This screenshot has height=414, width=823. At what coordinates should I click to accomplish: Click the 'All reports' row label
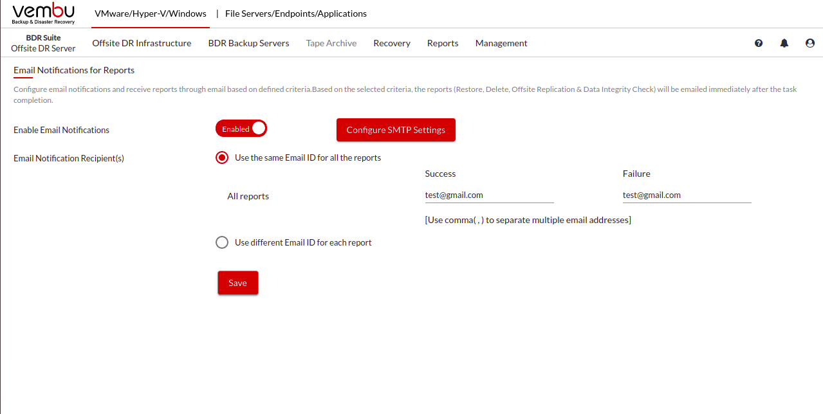[x=248, y=196]
